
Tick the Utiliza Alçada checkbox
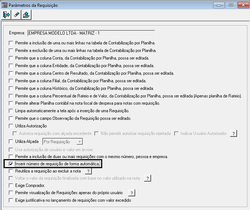click(11, 141)
